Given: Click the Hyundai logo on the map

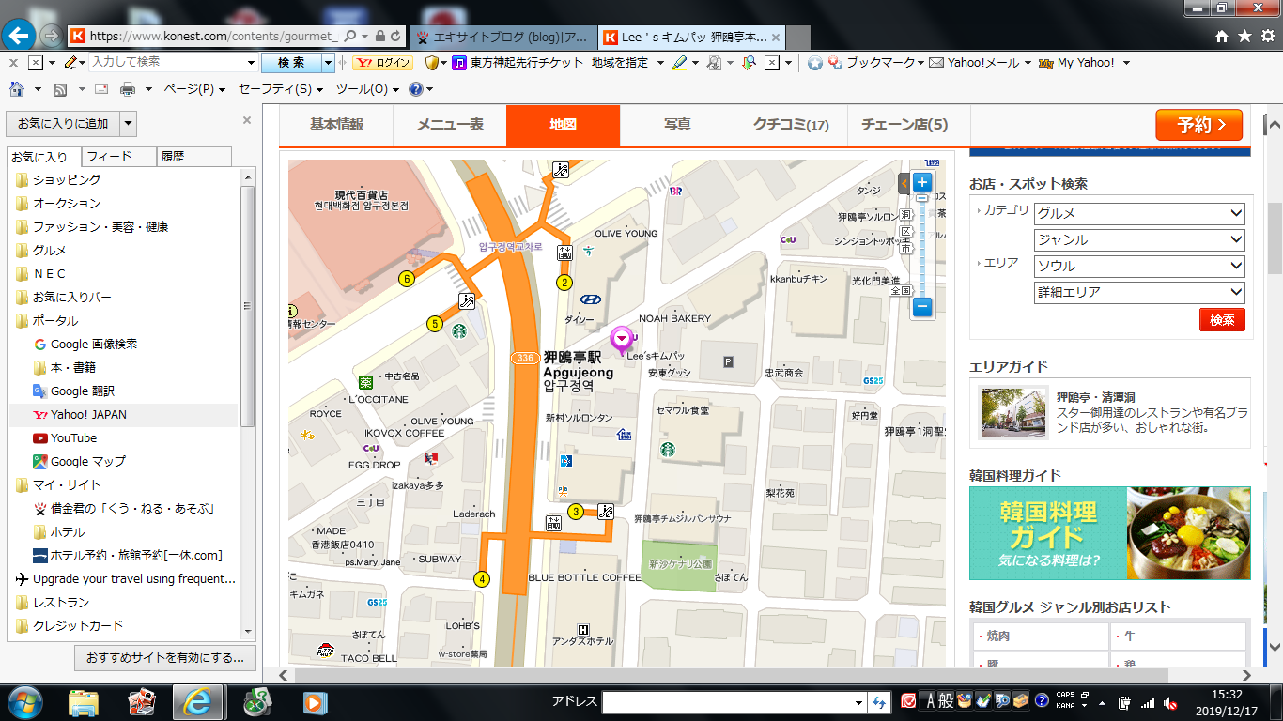Looking at the screenshot, I should pos(590,299).
